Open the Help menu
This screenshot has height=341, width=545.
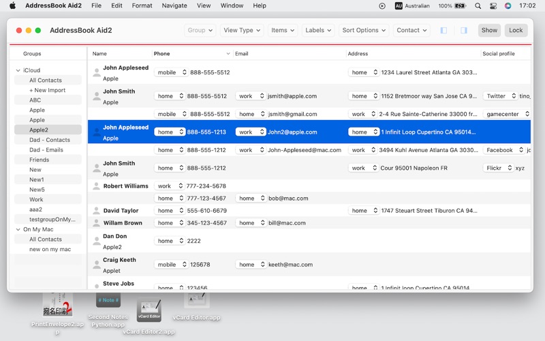point(260,5)
